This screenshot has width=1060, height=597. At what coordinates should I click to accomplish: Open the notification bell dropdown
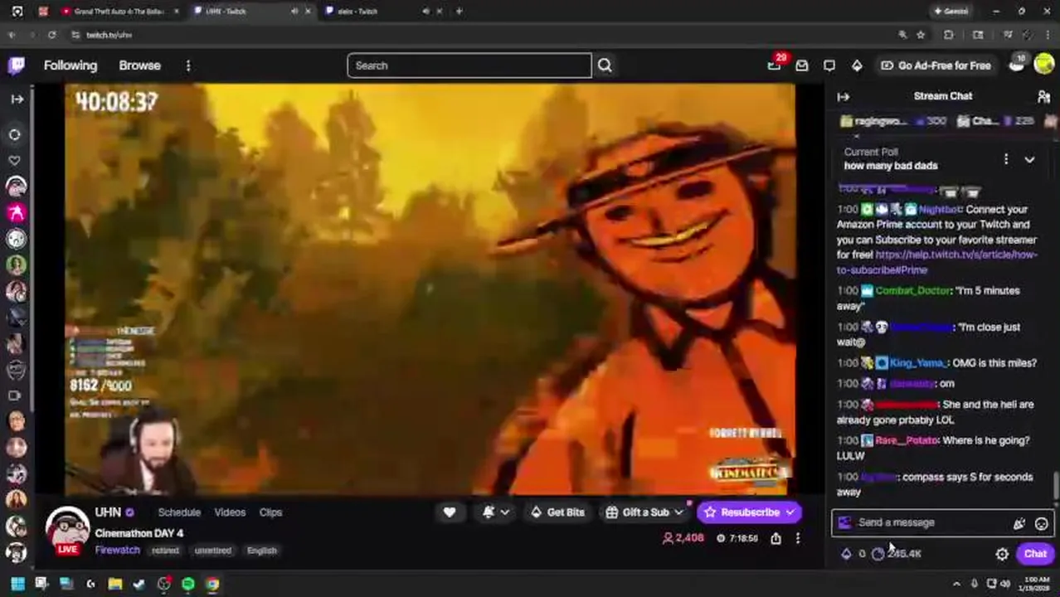pyautogui.click(x=495, y=512)
